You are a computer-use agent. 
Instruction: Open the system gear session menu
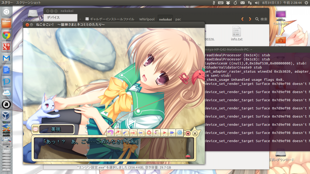[x=306, y=3]
